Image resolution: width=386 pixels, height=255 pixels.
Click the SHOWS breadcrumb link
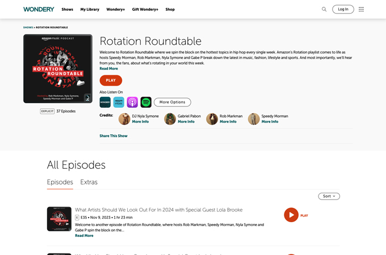click(x=28, y=28)
